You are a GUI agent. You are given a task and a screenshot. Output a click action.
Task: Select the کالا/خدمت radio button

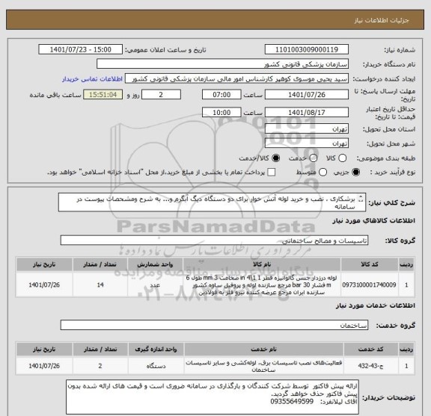pyautogui.click(x=275, y=158)
